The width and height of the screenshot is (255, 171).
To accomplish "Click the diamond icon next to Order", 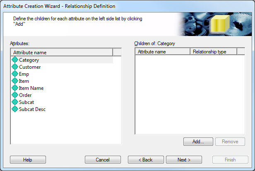I will click(15, 95).
